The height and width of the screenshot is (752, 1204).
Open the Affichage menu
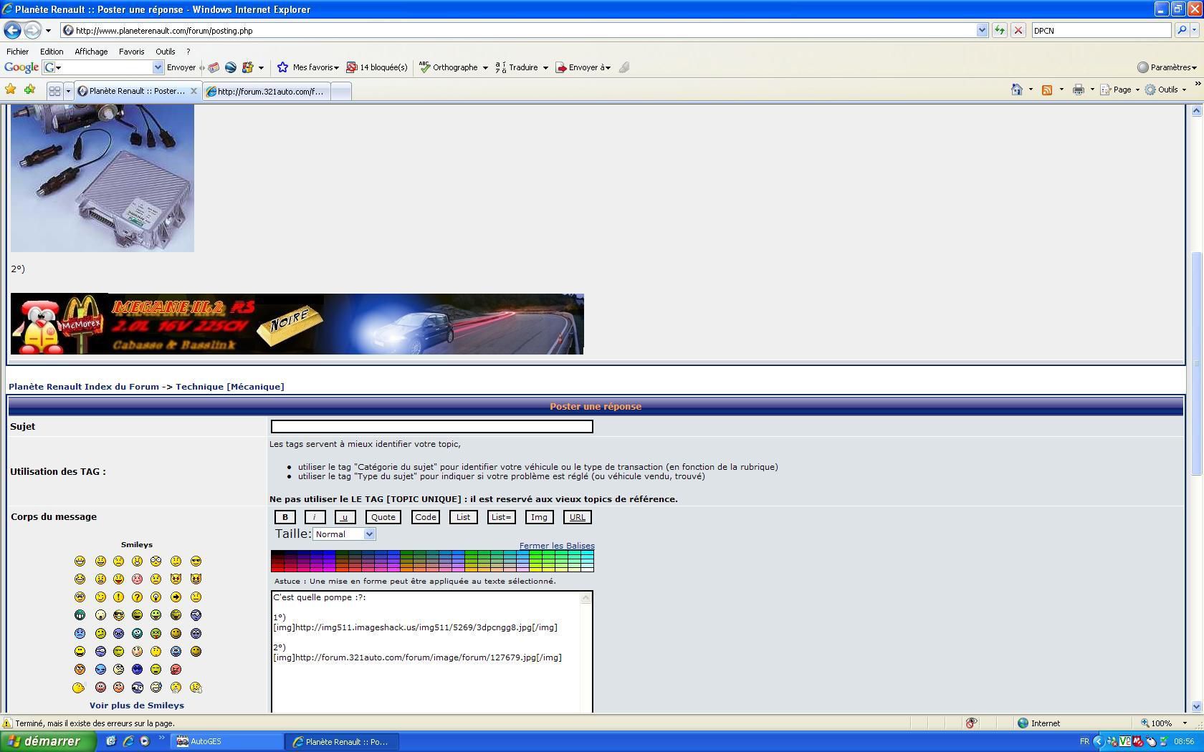(91, 52)
